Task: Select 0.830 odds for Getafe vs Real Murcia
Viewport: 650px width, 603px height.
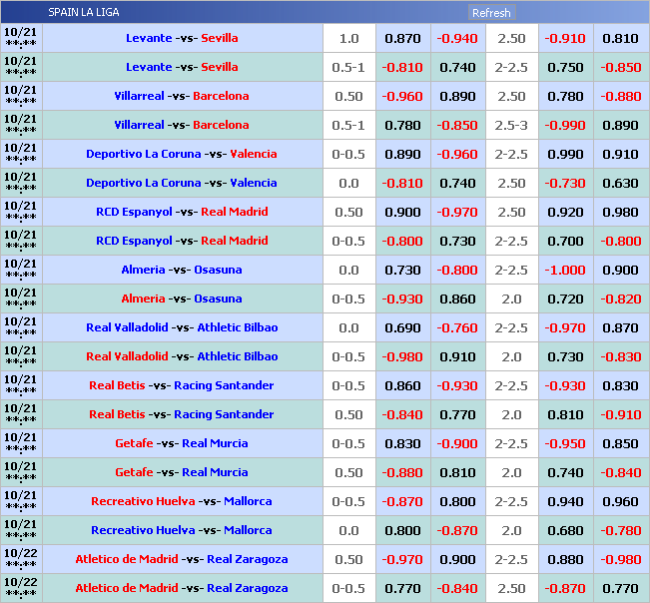Action: pos(402,443)
